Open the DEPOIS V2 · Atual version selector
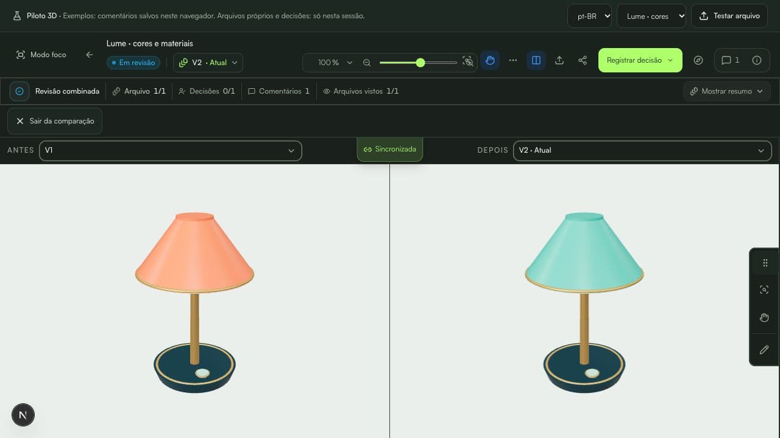This screenshot has height=438, width=780. (642, 150)
